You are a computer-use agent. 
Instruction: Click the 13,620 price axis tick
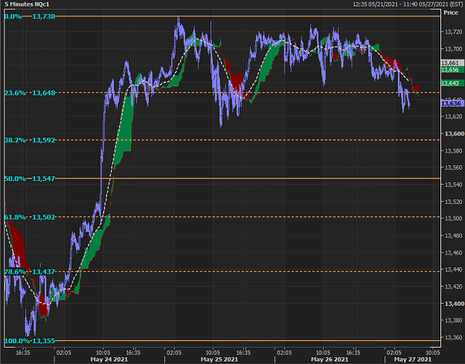(453, 117)
